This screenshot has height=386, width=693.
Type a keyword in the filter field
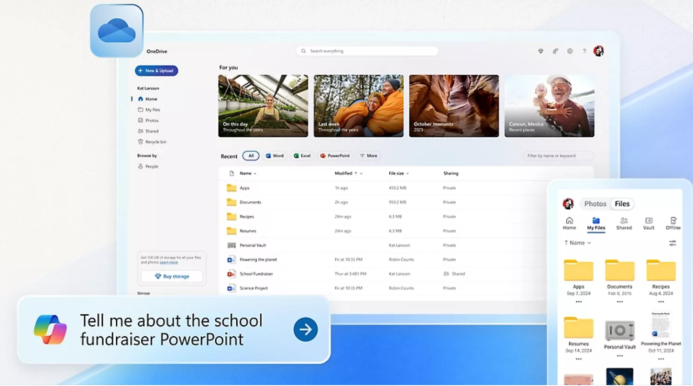558,155
